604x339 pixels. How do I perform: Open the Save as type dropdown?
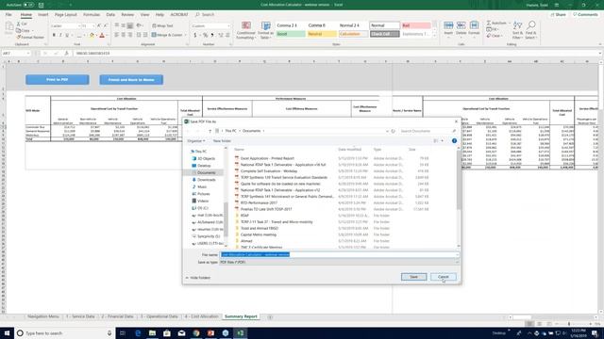coord(339,262)
